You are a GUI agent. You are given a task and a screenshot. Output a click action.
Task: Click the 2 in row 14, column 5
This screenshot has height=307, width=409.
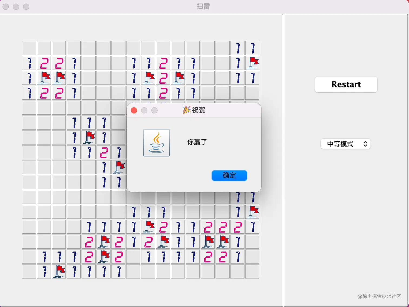[x=89, y=242]
